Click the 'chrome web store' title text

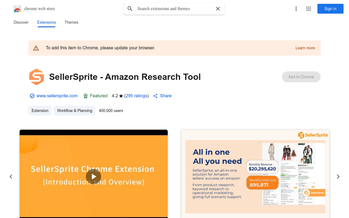click(40, 9)
